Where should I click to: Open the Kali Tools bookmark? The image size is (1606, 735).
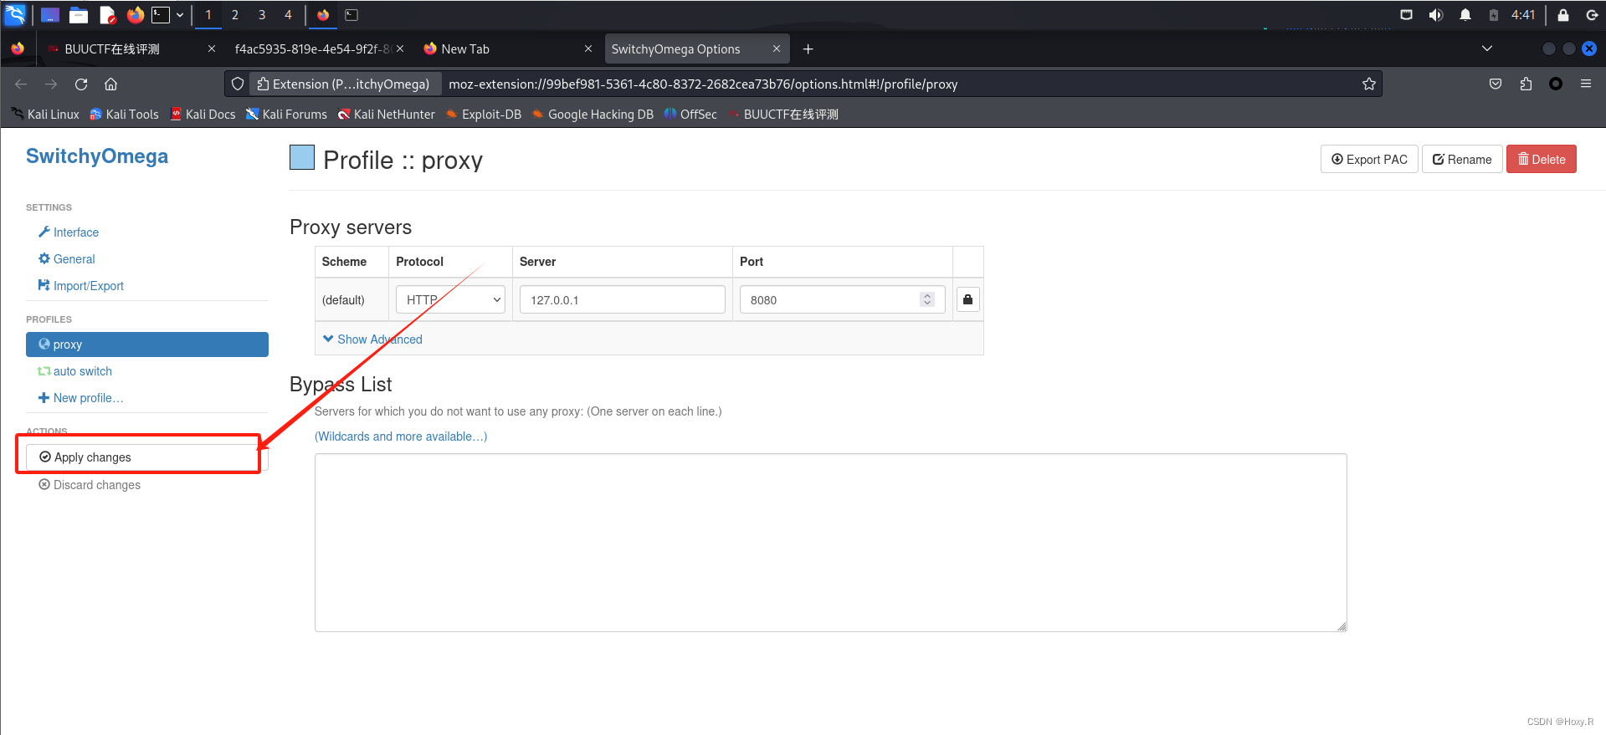[124, 115]
